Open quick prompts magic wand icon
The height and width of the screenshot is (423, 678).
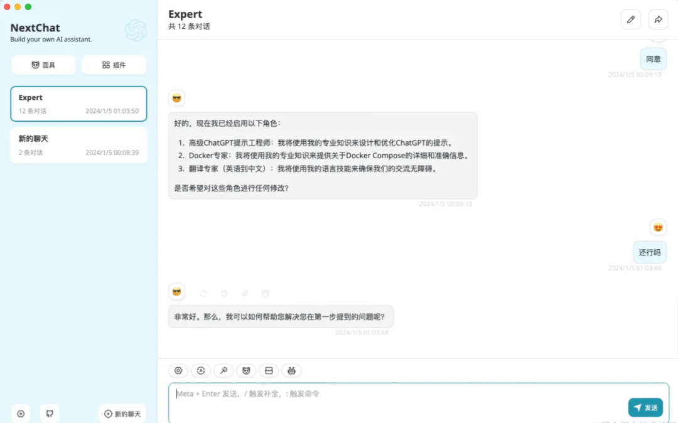[223, 370]
